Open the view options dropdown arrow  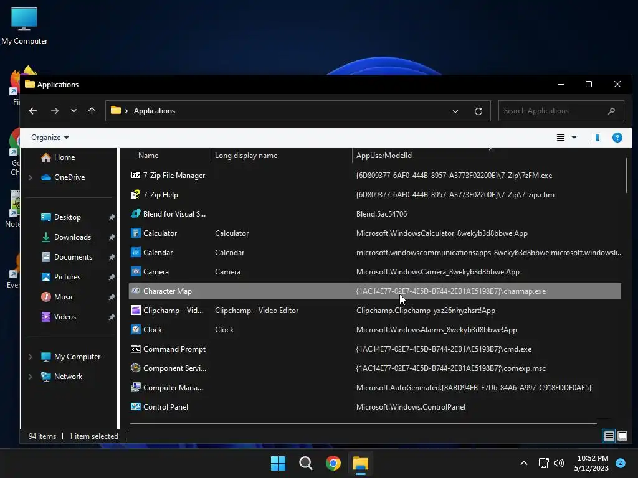(574, 138)
